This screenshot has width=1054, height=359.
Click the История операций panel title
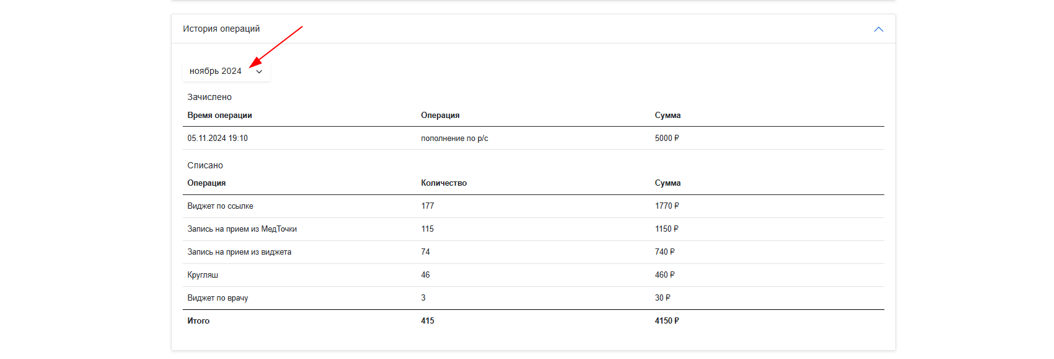[221, 29]
